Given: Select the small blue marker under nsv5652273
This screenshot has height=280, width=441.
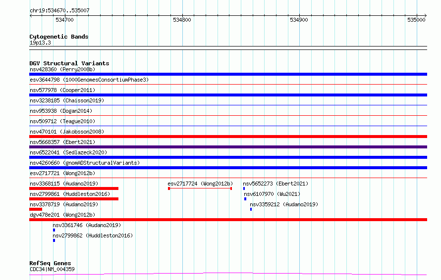Looking at the screenshot, I should pos(244,188).
